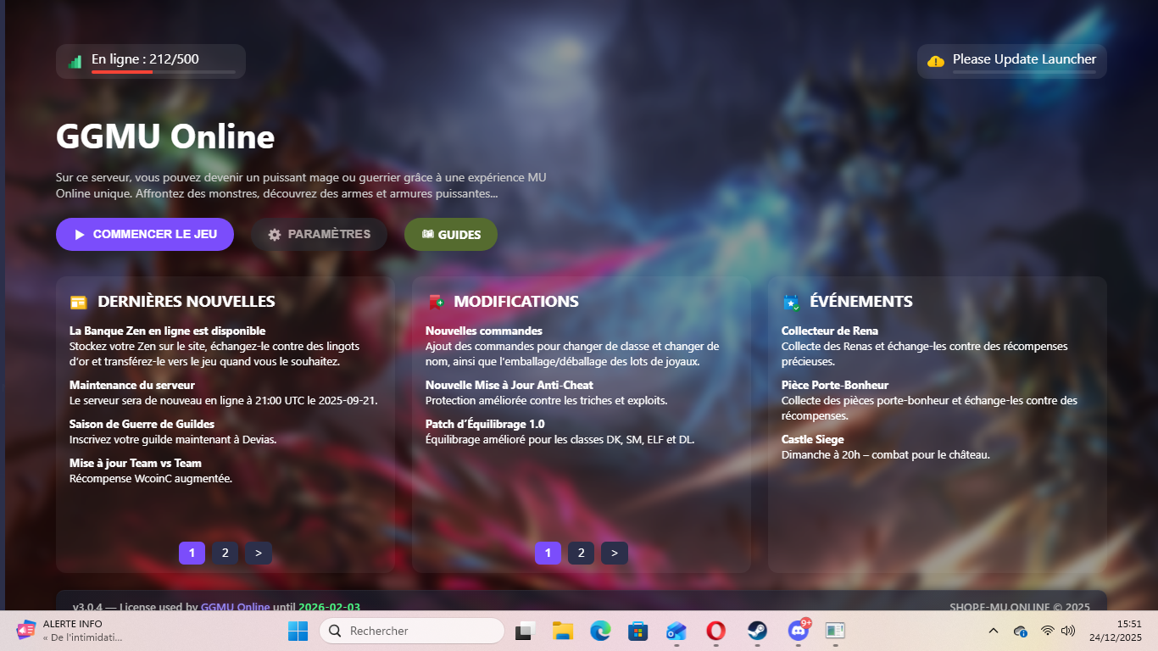The height and width of the screenshot is (651, 1158).
Task: Click the Please Update Launcher warning icon
Action: coord(936,61)
